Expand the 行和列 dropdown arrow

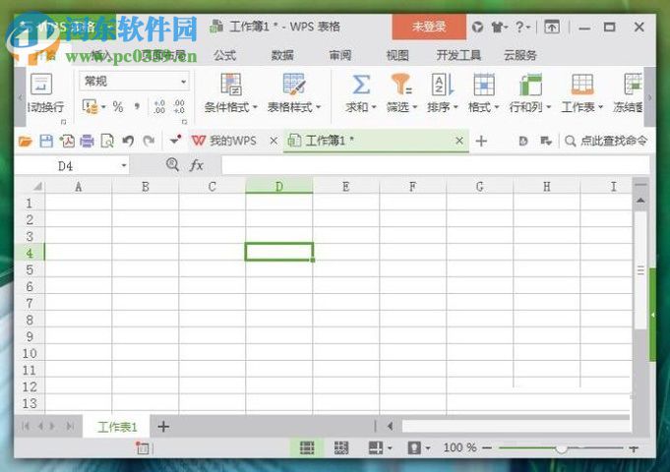coord(548,107)
